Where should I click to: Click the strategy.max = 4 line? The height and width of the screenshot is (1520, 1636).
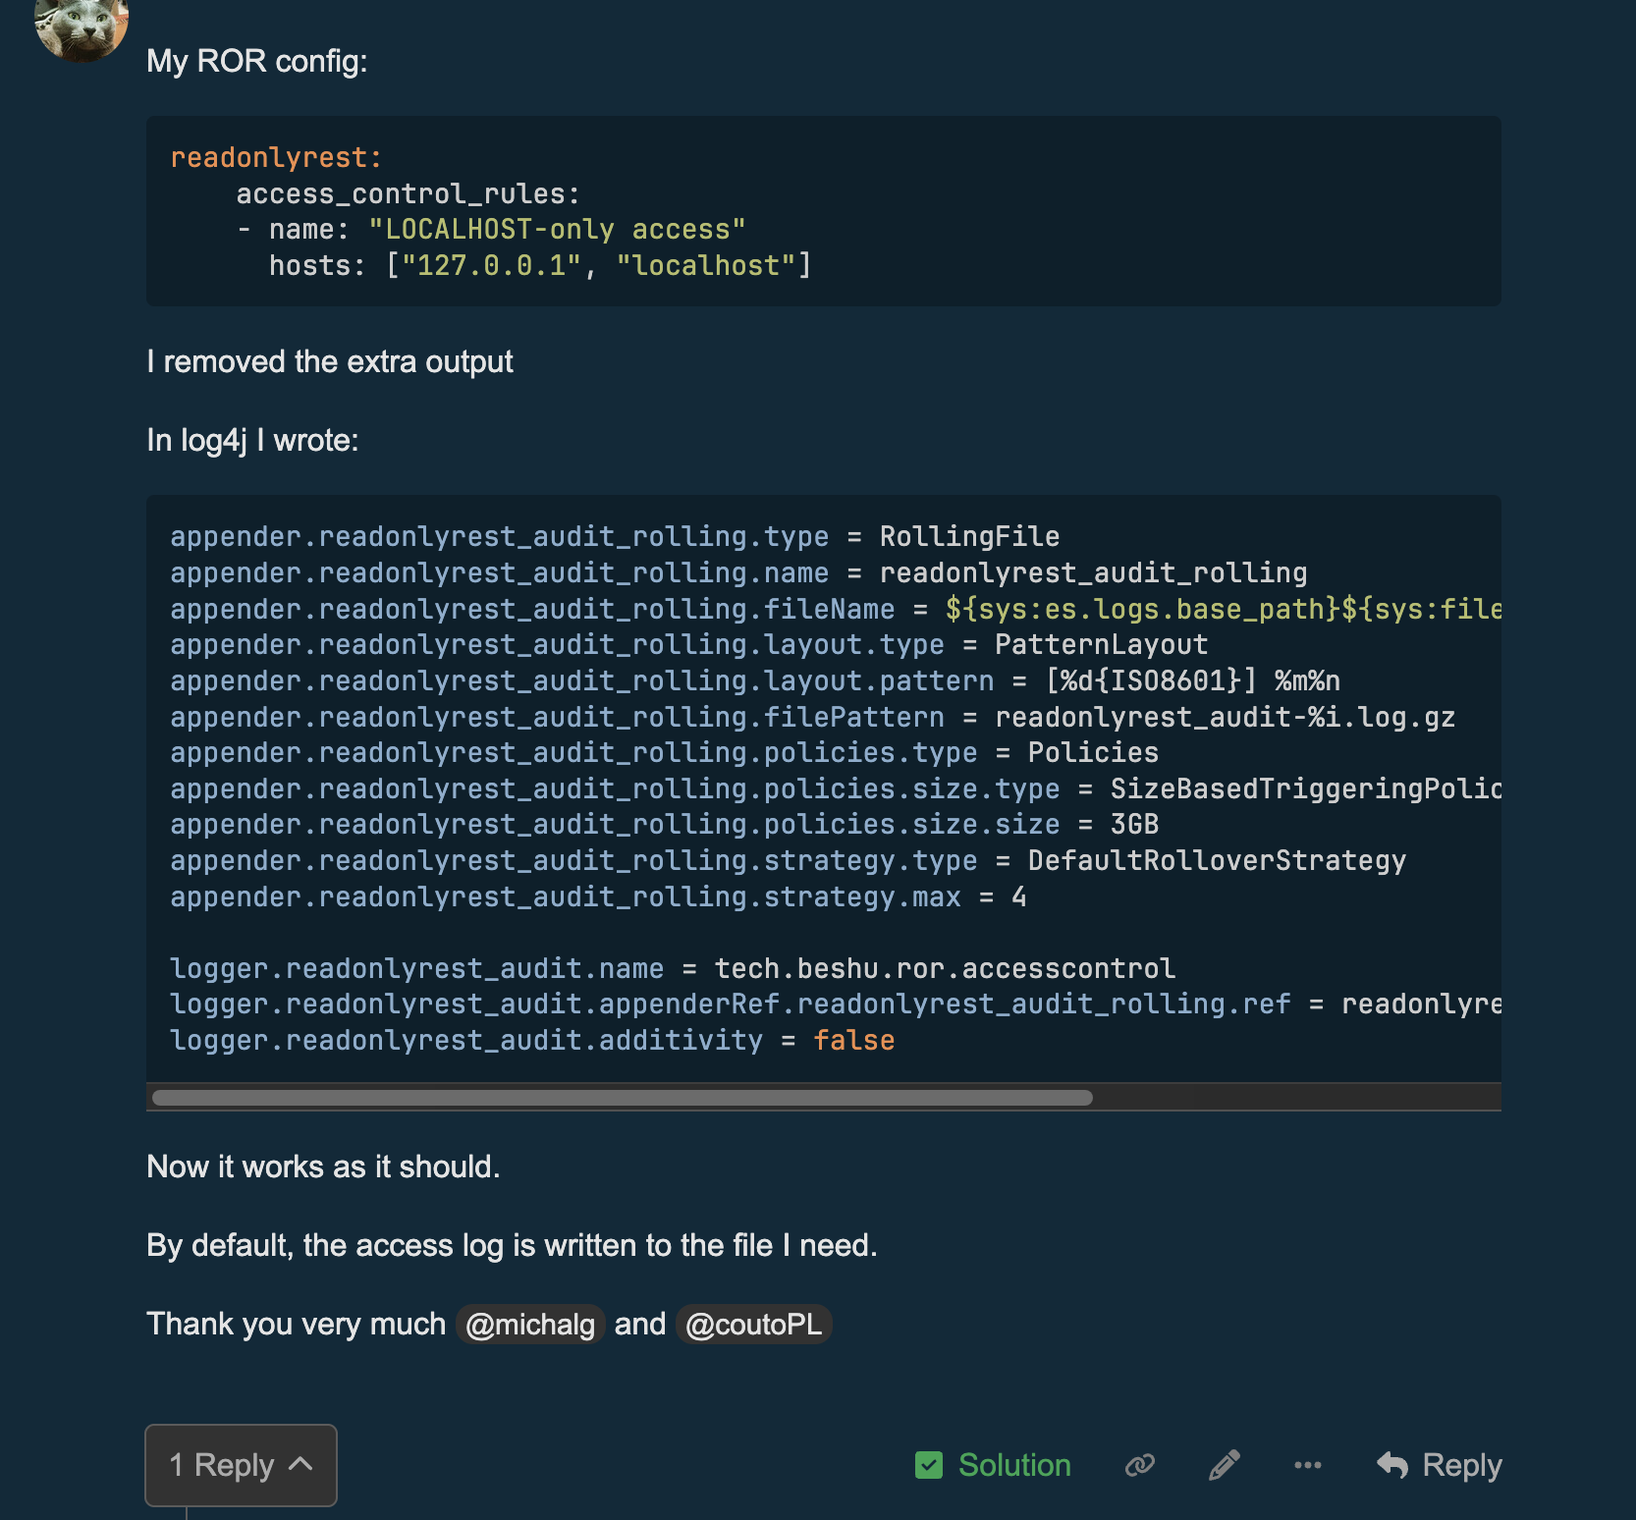point(597,897)
